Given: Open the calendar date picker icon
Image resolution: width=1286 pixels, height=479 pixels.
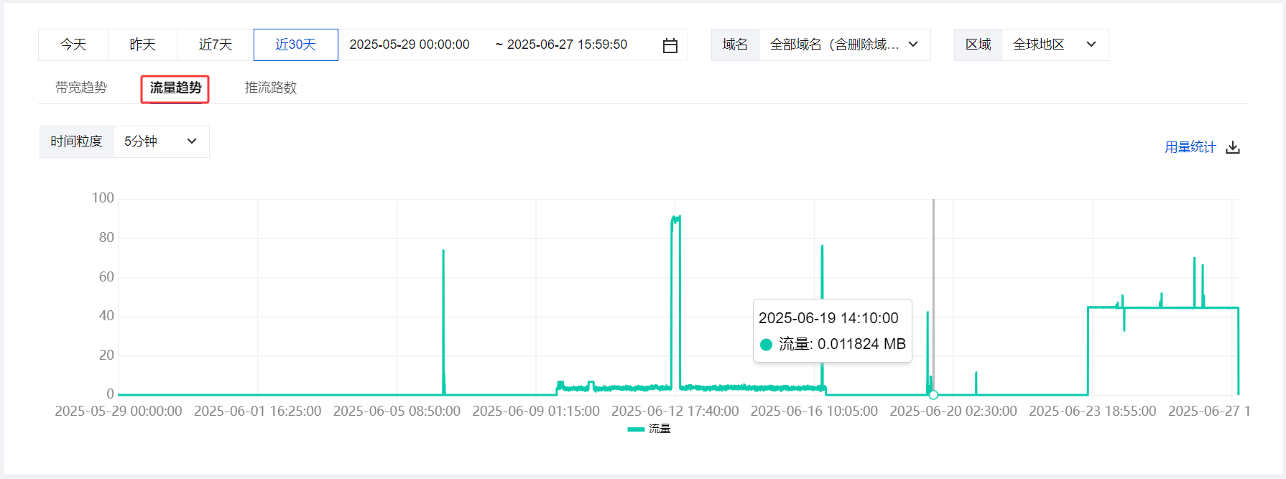Looking at the screenshot, I should (670, 45).
